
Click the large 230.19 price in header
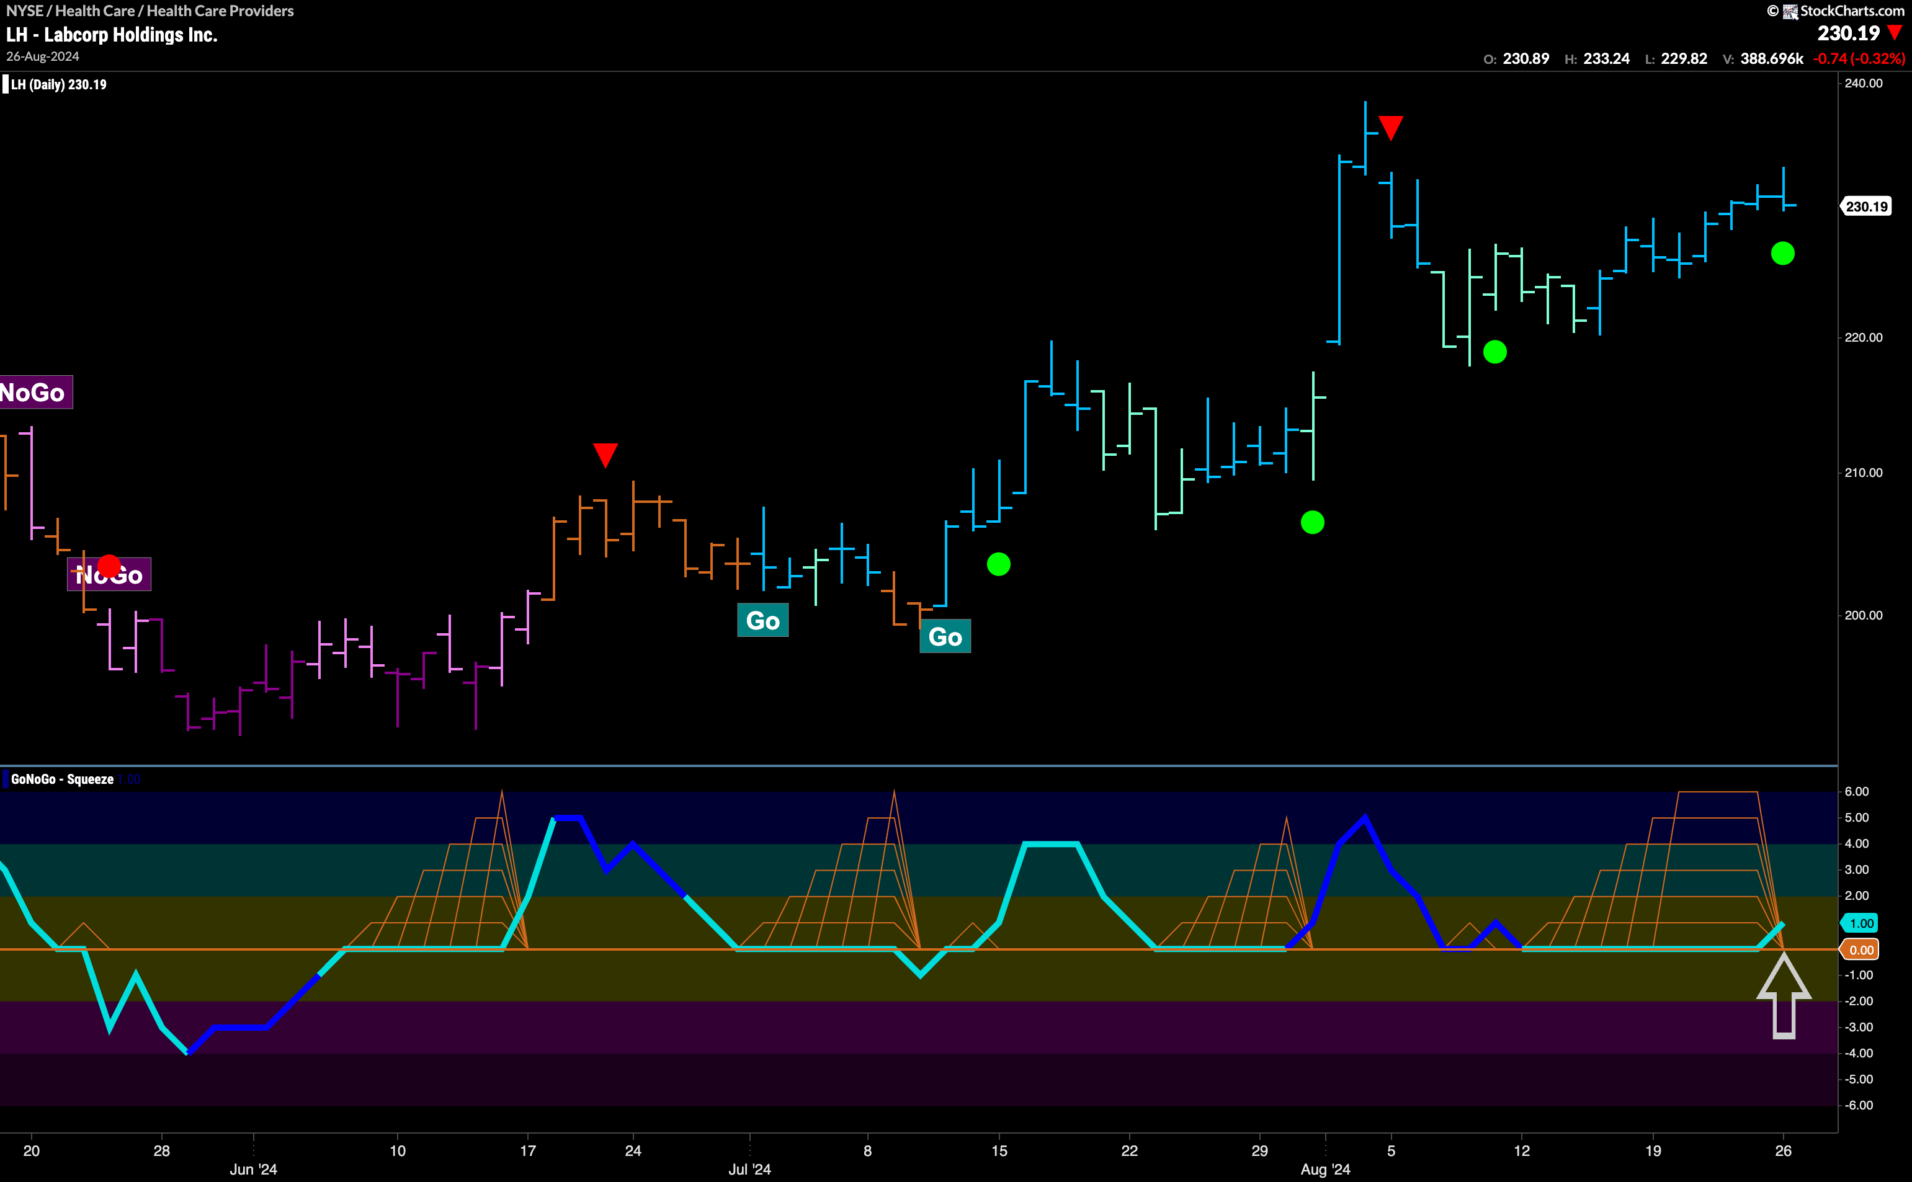tap(1849, 33)
